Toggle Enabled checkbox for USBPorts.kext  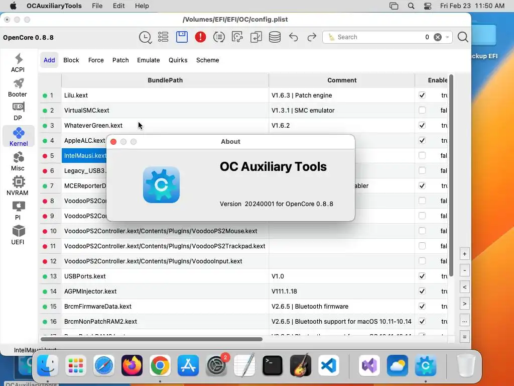[422, 276]
